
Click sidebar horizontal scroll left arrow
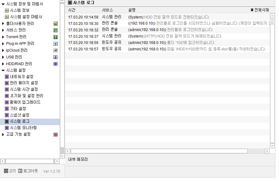(x=2, y=161)
